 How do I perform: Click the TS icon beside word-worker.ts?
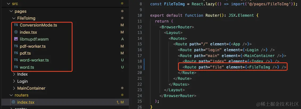tap(16, 60)
